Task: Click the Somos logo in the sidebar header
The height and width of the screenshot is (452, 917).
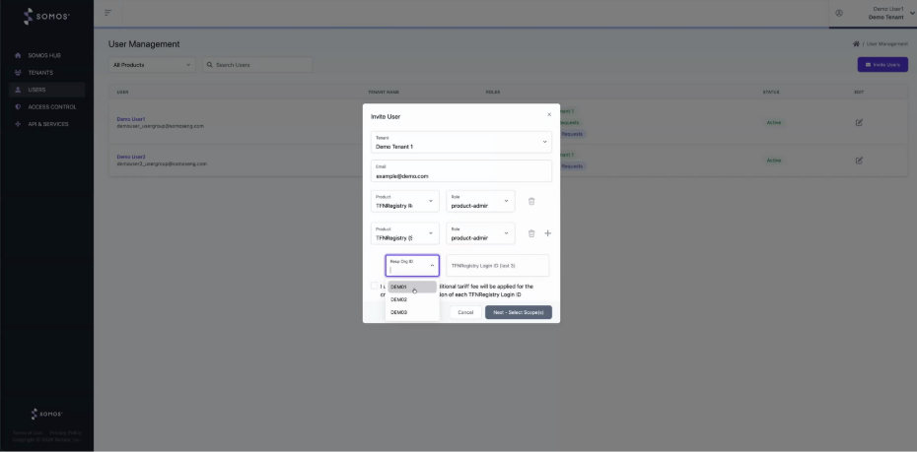Action: 46,17
